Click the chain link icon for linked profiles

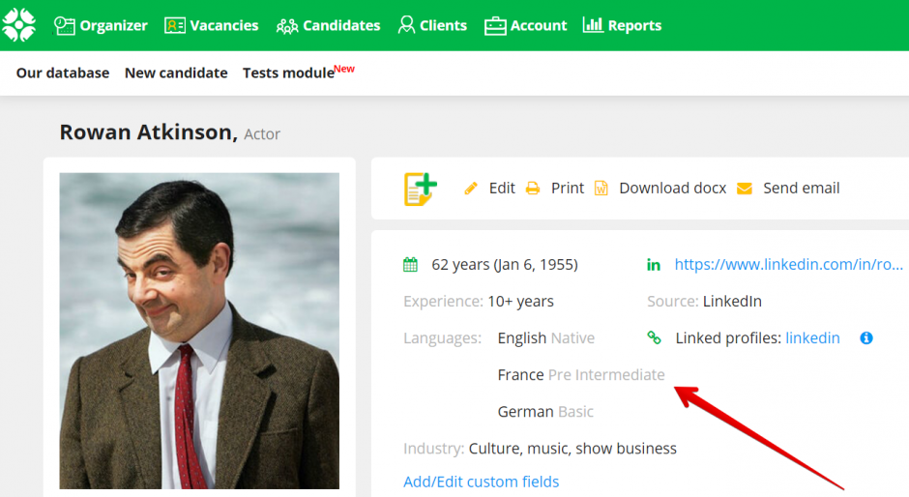655,337
